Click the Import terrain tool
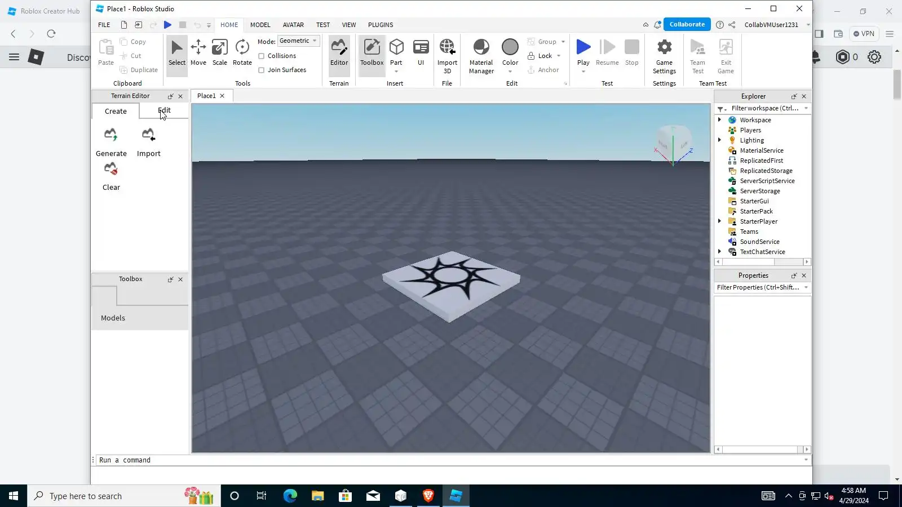902x507 pixels. pyautogui.click(x=148, y=143)
